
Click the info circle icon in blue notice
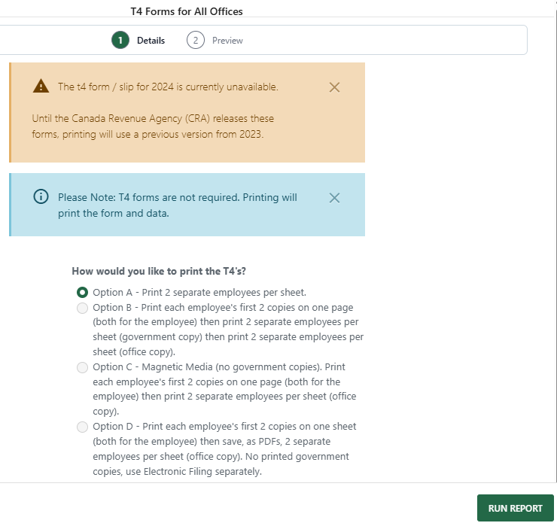pyautogui.click(x=41, y=196)
